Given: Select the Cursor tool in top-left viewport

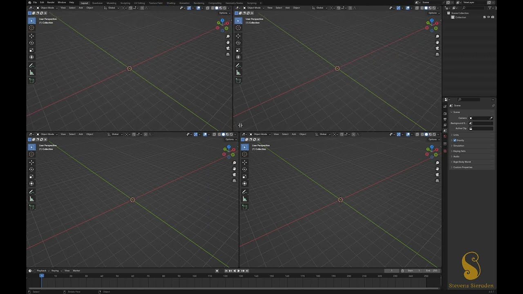Looking at the screenshot, I should pos(31,28).
